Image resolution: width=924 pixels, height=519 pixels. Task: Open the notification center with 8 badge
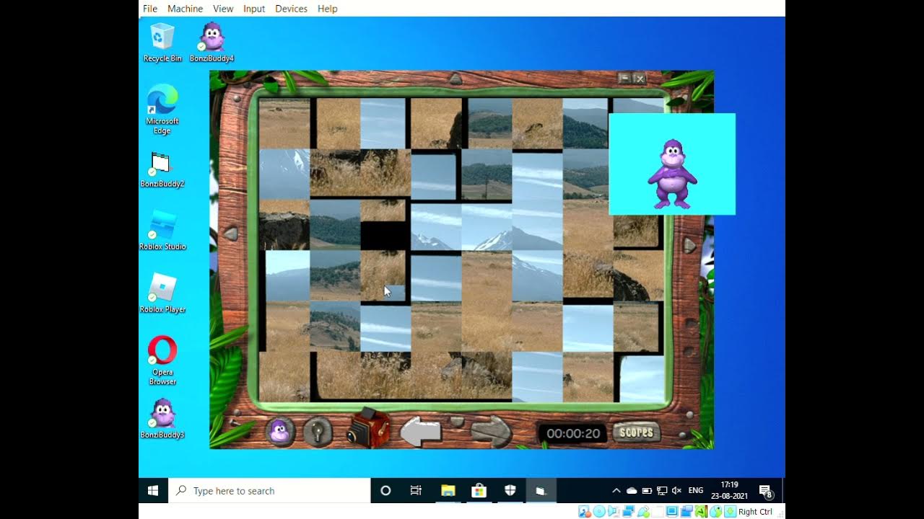(767, 491)
